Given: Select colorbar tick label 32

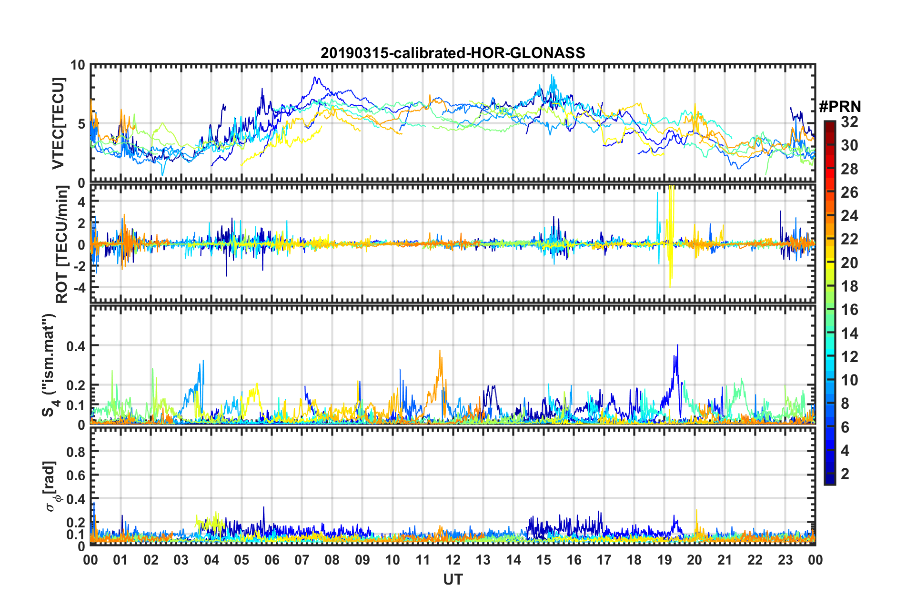Looking at the screenshot, I should (849, 122).
